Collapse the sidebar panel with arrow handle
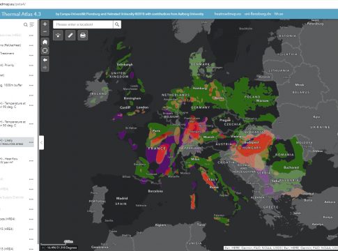This screenshot has width=338, height=251. (x=41, y=142)
